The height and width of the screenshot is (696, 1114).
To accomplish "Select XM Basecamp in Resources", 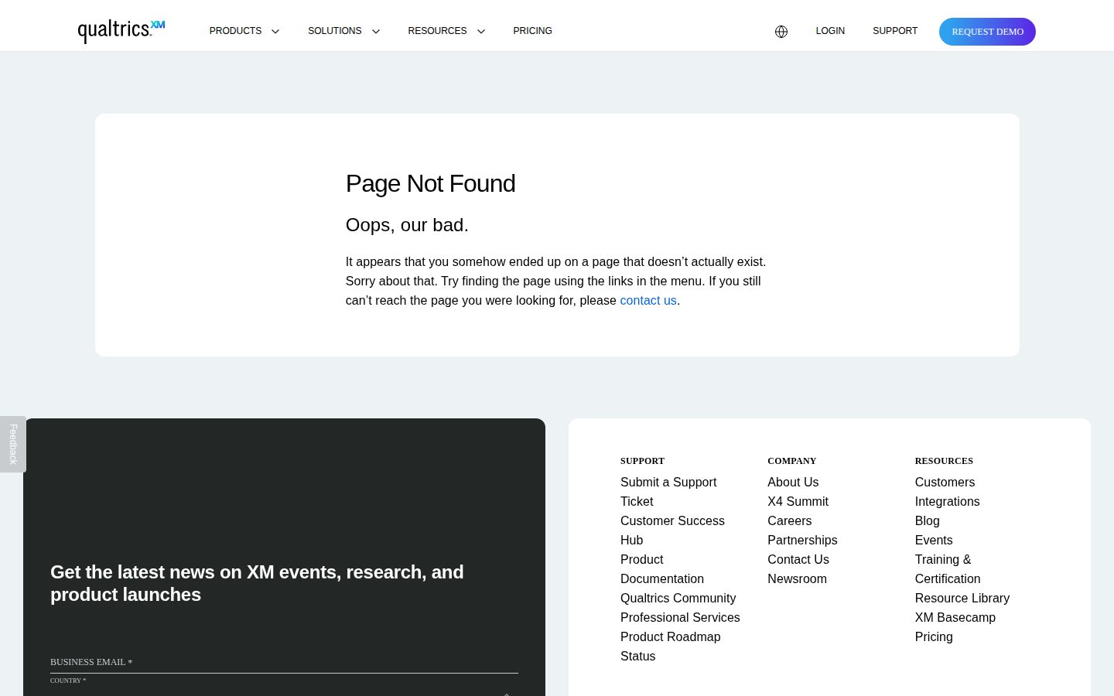I will coord(955,617).
